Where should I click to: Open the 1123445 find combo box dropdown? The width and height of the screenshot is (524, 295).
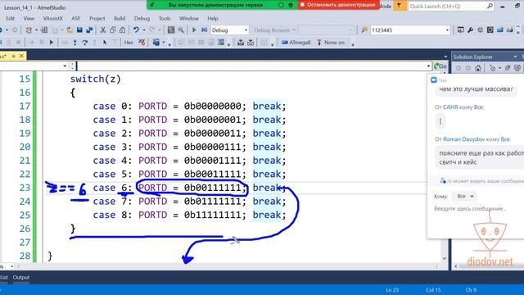click(447, 30)
